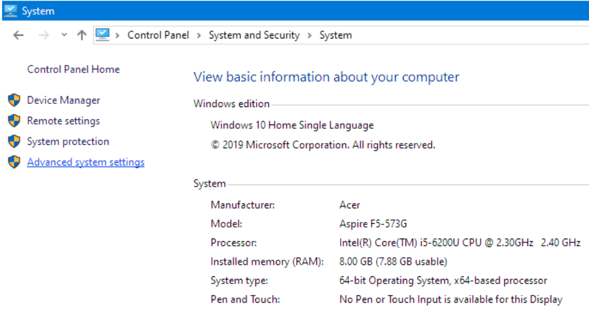589x311 pixels.
Task: Expand the chevron between computer icon and Control Panel
Action: click(118, 36)
